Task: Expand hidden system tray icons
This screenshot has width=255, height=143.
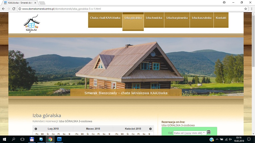Action: coord(217,139)
